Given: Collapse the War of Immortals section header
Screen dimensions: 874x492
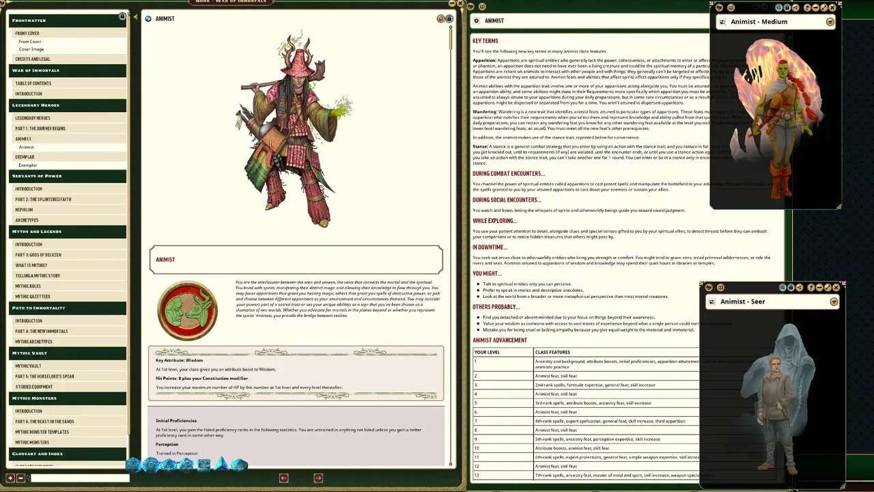Looking at the screenshot, I should (68, 70).
